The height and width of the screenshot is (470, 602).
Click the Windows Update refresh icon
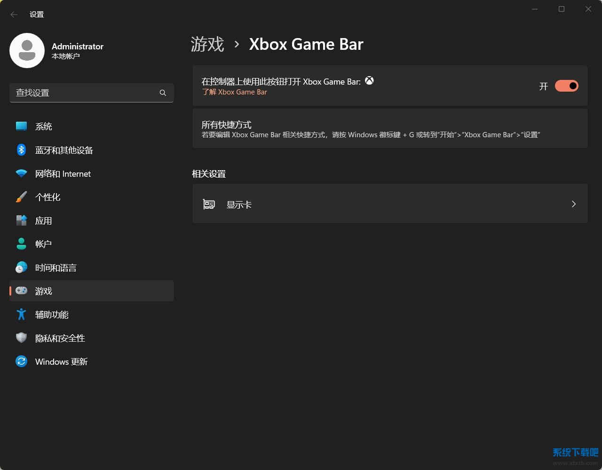tap(21, 361)
